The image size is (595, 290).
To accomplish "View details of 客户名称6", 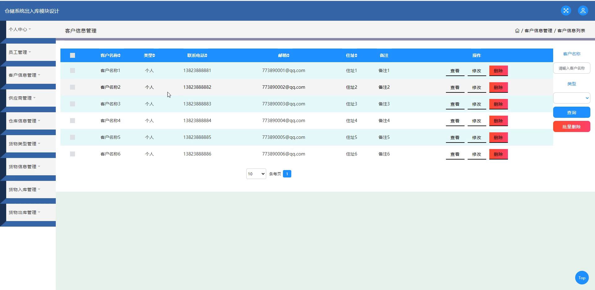I will point(455,154).
